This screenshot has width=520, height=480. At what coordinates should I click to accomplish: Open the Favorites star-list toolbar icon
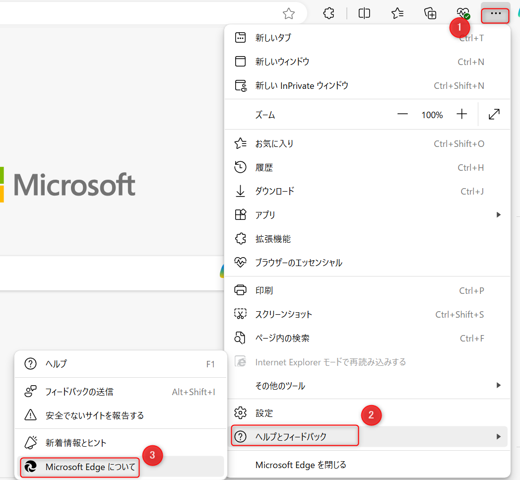tap(397, 14)
